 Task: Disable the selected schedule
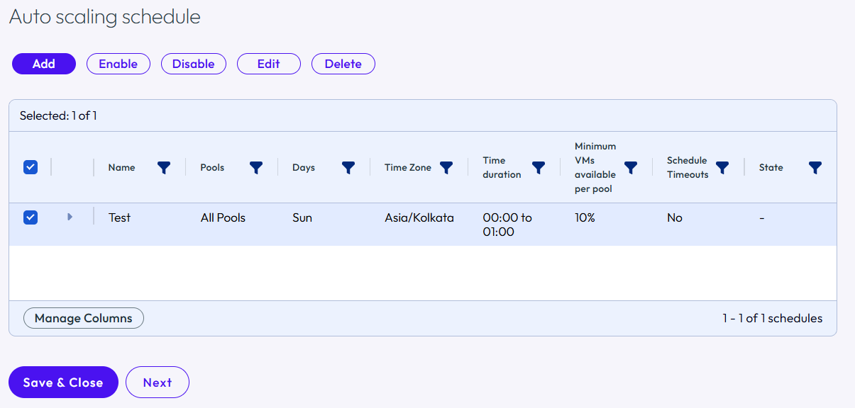click(194, 64)
